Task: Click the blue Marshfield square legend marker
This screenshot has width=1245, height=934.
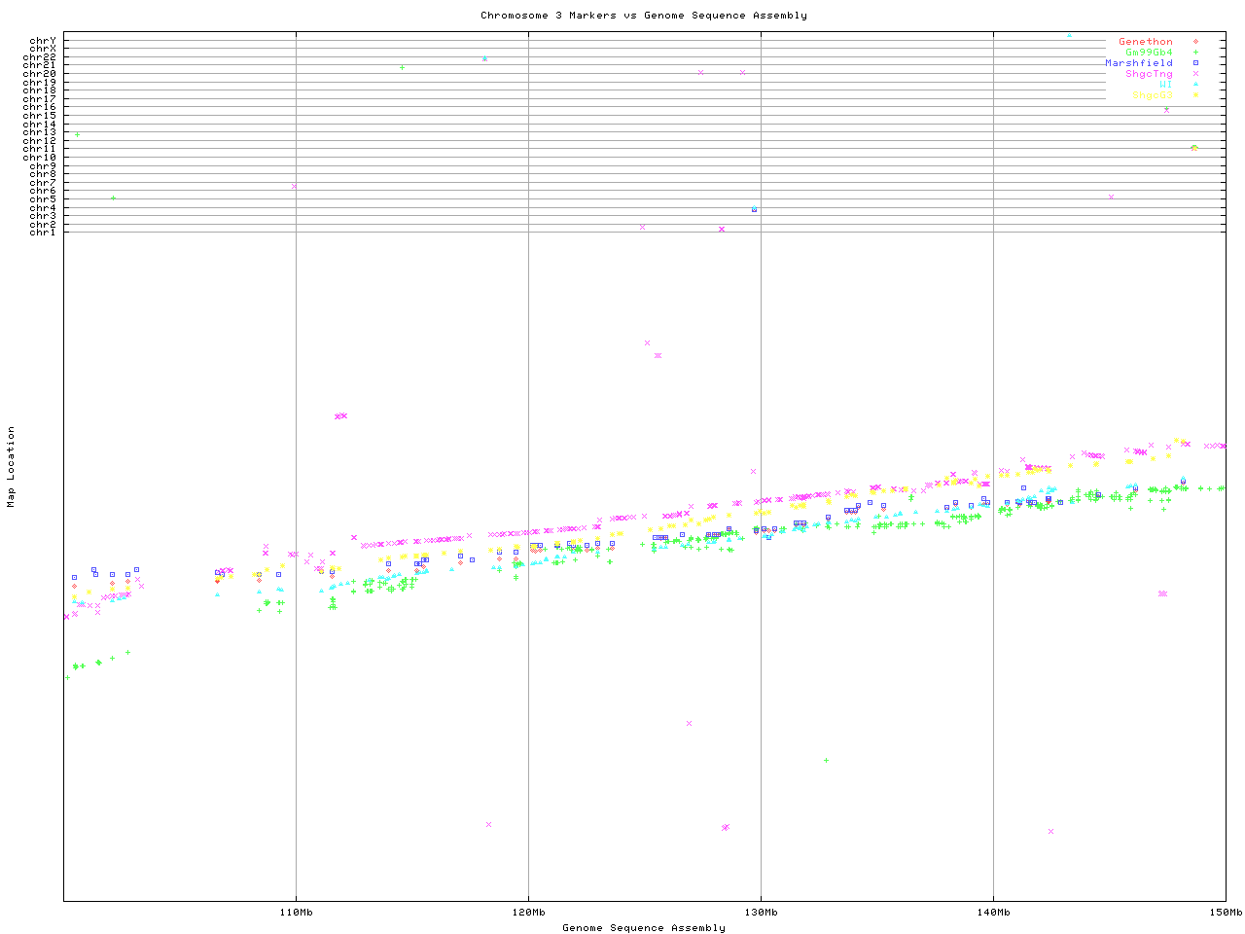Action: click(x=1194, y=63)
